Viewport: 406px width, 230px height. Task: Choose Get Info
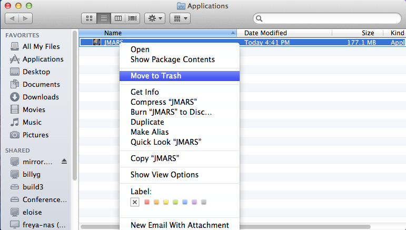pyautogui.click(x=180, y=92)
